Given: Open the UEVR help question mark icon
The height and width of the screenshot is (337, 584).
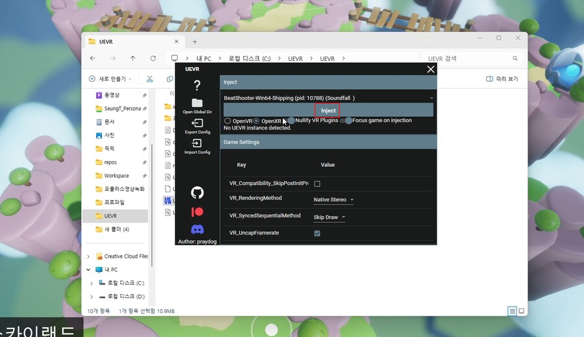Looking at the screenshot, I should (197, 85).
